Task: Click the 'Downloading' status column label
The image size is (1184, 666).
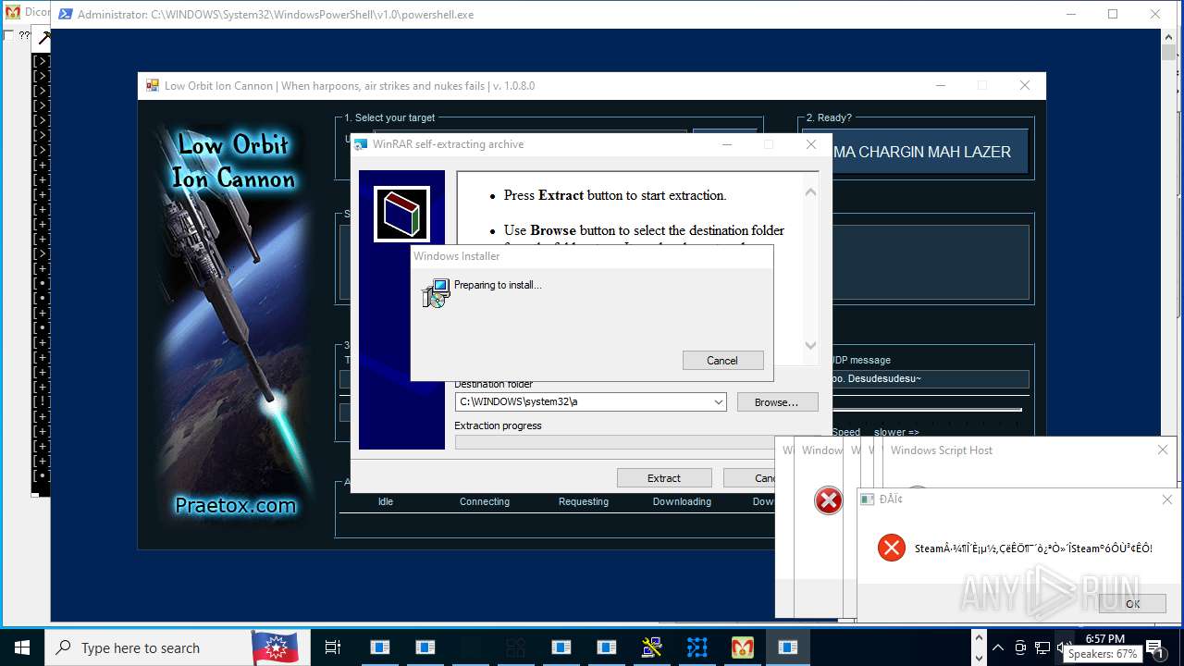Action: [682, 501]
